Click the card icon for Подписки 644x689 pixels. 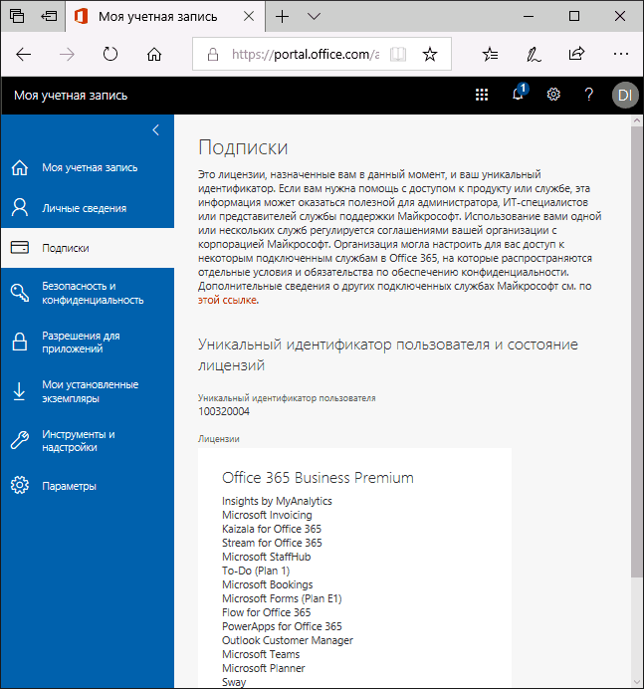coord(19,247)
